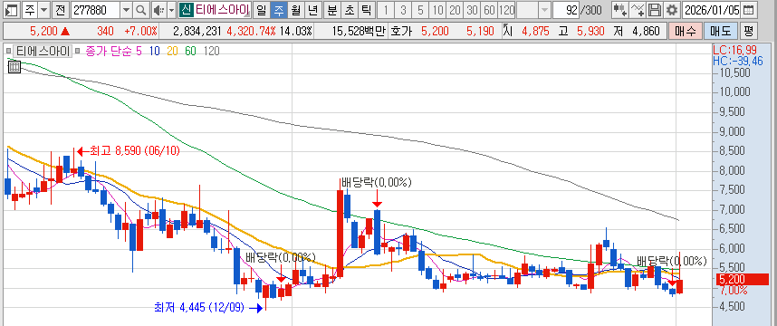Open chart settings gear
Image resolution: width=777 pixels, height=326 pixels.
(671, 9)
